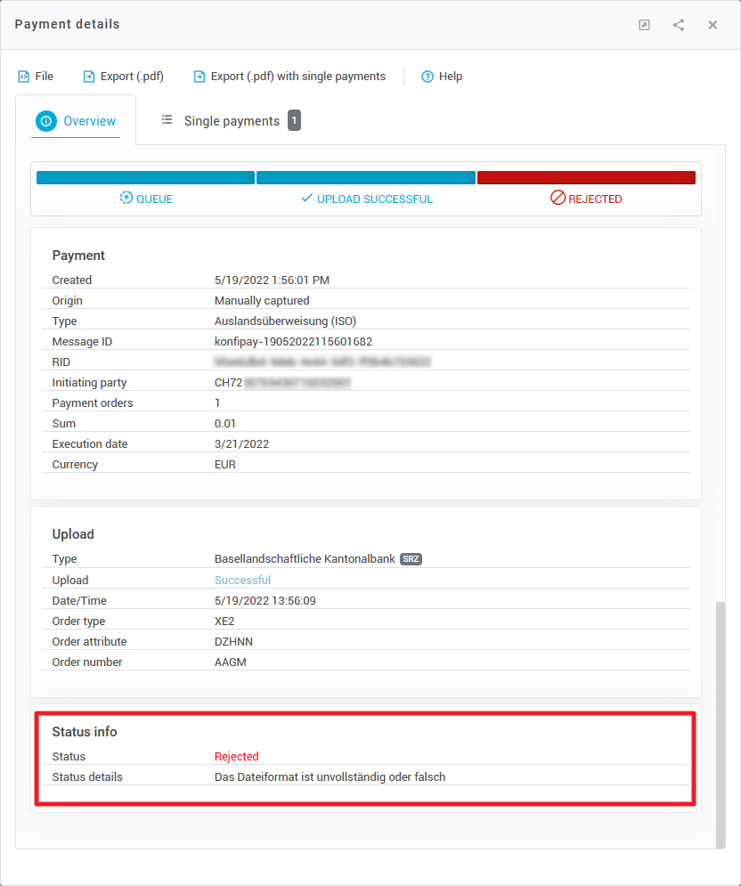Click the red Rejected status text
Viewport: 741px width, 886px height.
coord(236,756)
